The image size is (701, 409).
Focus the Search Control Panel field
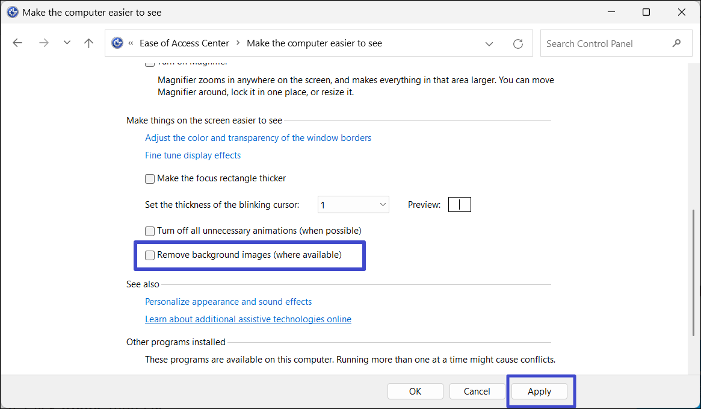tap(605, 43)
